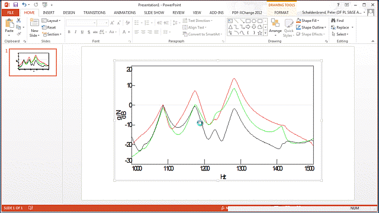
Task: Click the Cut scissors icon
Action: [x=18, y=21]
